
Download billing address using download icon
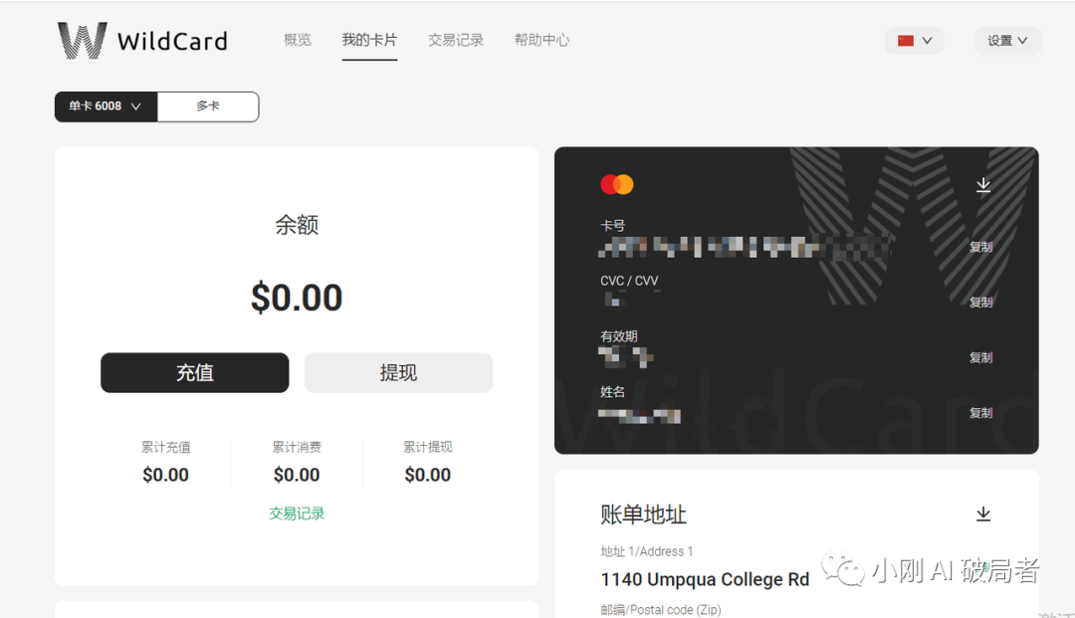tap(982, 514)
